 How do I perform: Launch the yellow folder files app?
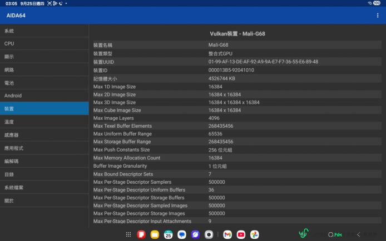[x=155, y=235]
